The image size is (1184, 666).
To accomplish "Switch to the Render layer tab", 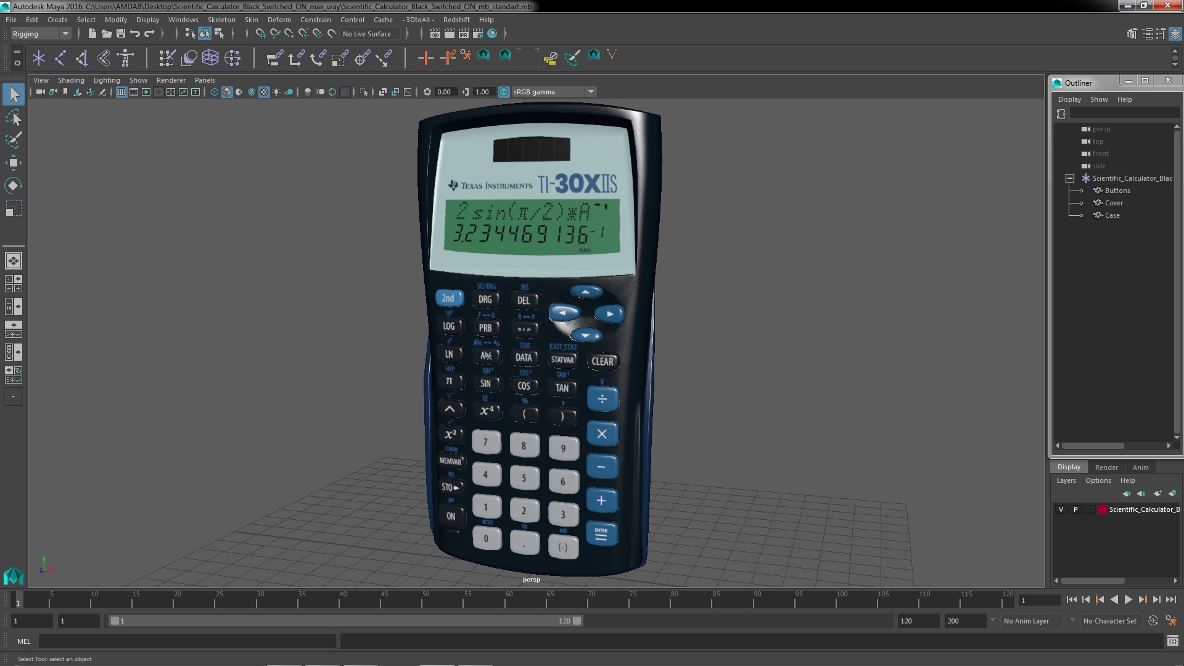I will pos(1106,467).
